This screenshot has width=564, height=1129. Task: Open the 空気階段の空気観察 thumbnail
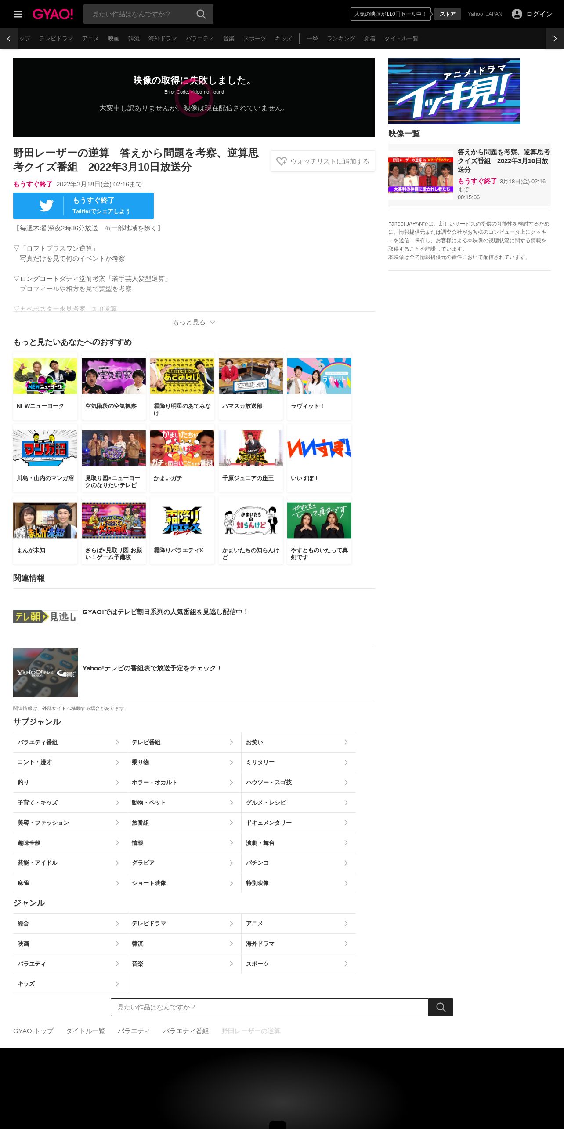click(114, 376)
